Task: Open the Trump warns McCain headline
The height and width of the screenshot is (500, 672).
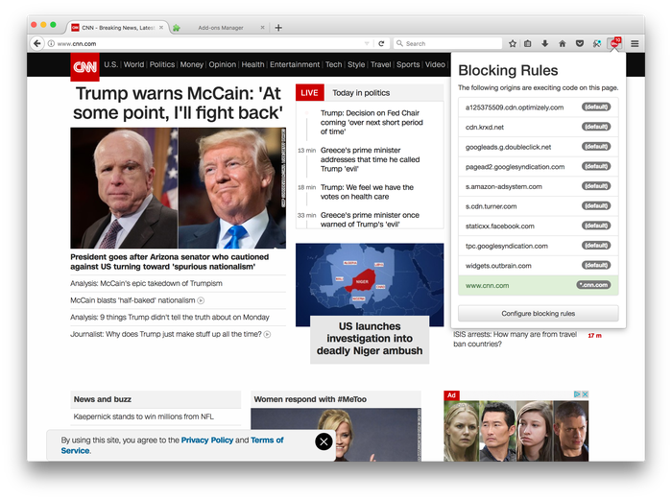Action: (x=178, y=104)
